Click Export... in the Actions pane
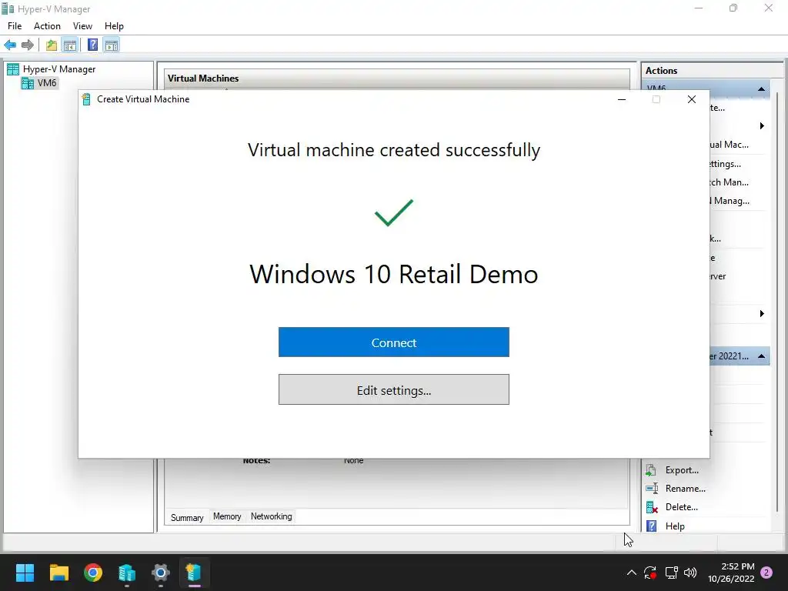This screenshot has width=788, height=591. click(x=682, y=470)
